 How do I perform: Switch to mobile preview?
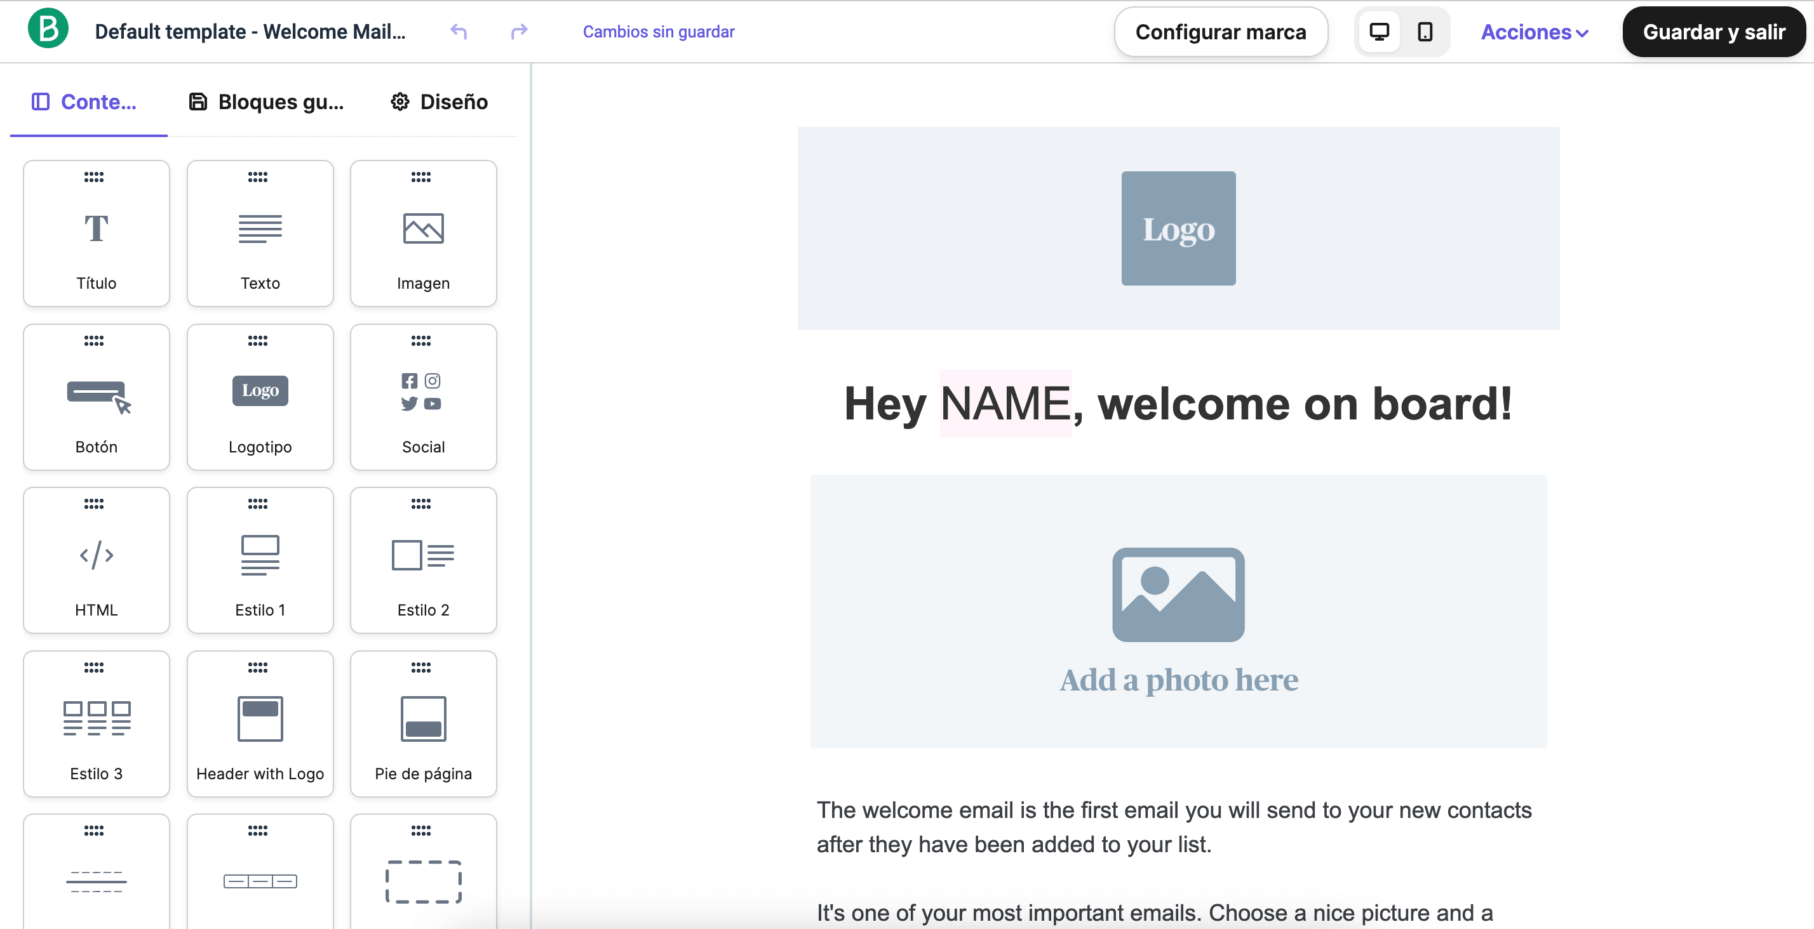click(1425, 32)
